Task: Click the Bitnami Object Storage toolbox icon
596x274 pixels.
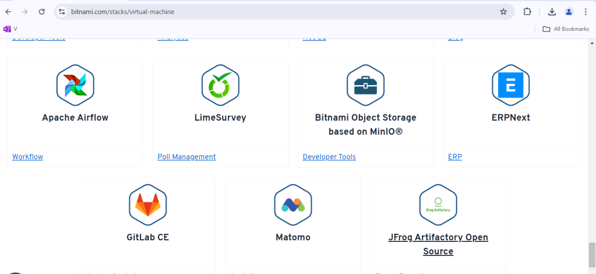Action: [366, 85]
